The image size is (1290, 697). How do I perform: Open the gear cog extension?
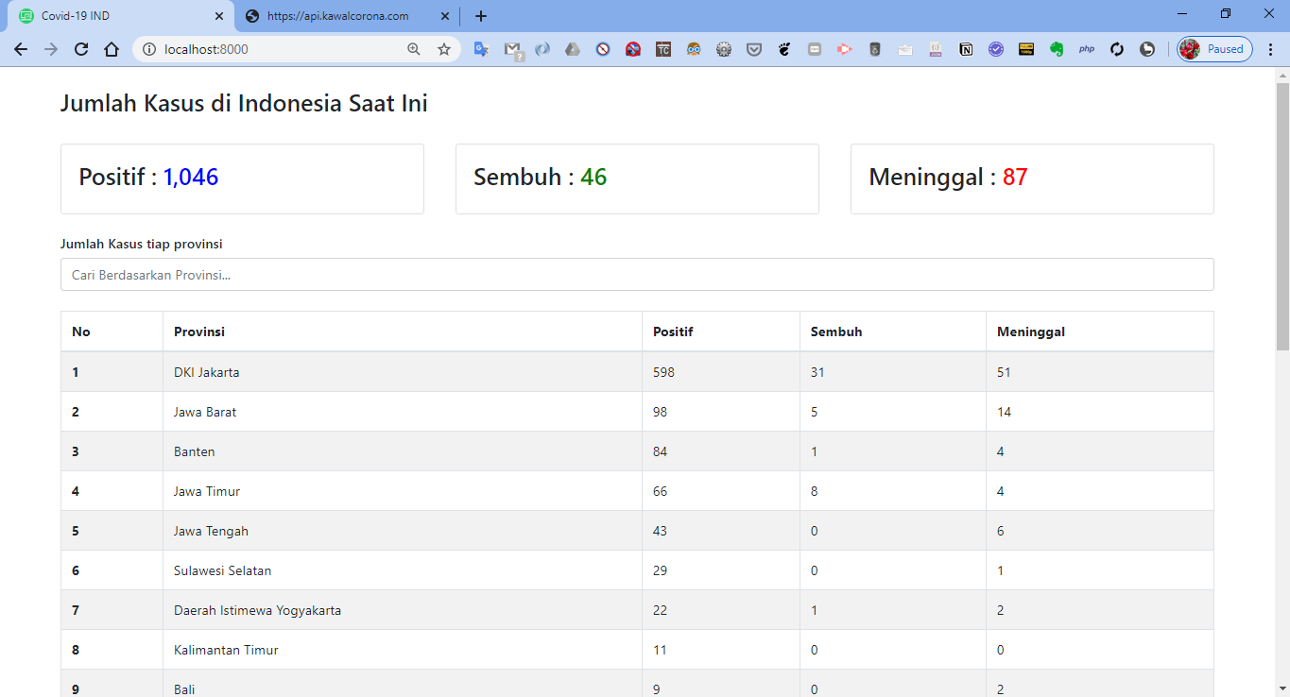point(724,49)
